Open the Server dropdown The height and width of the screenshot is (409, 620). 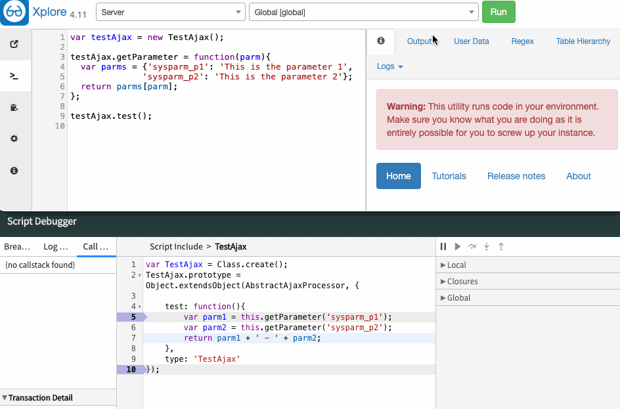pos(170,12)
